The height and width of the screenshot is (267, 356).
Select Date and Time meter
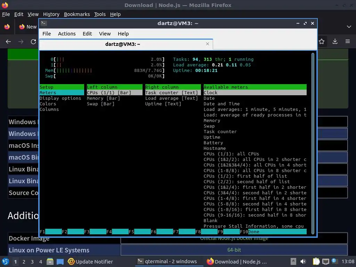(221, 104)
